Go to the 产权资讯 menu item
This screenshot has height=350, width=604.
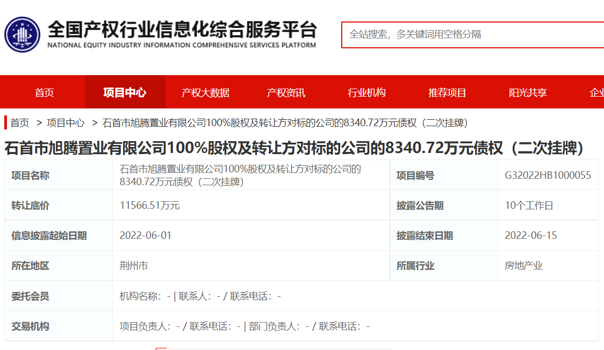(286, 93)
